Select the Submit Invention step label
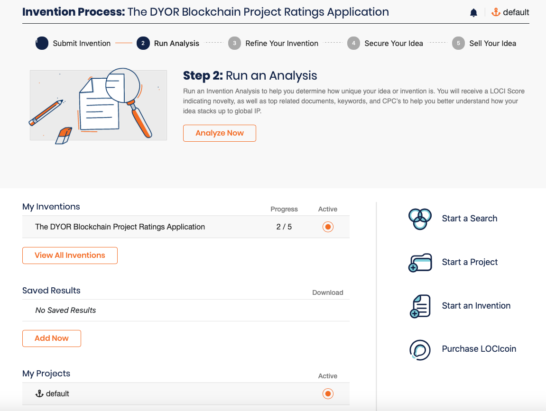The image size is (546, 411). 82,44
